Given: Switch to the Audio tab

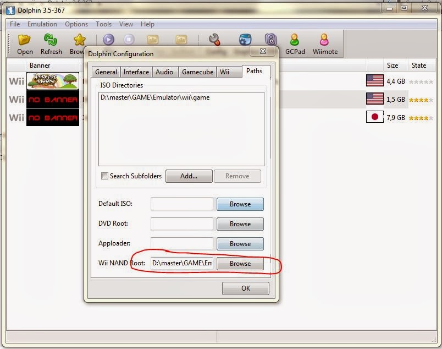Looking at the screenshot, I should pos(164,72).
